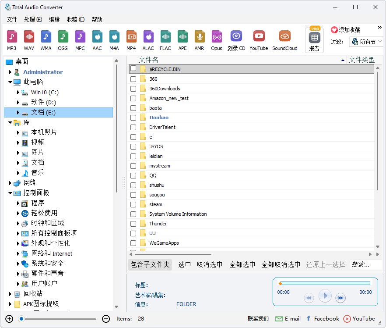Expand the 软件 (D:) drive
This screenshot has height=328, width=386.
18,102
